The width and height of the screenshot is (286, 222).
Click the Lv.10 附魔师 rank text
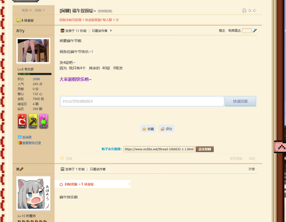coord(27,216)
